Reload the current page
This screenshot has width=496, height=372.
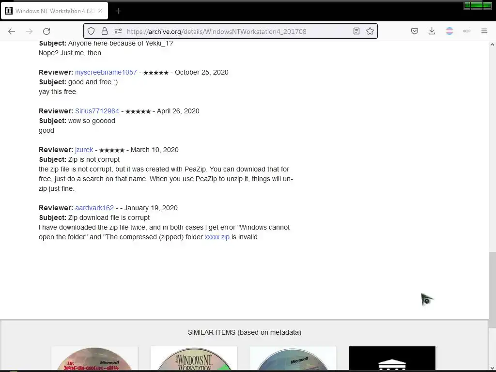[46, 31]
